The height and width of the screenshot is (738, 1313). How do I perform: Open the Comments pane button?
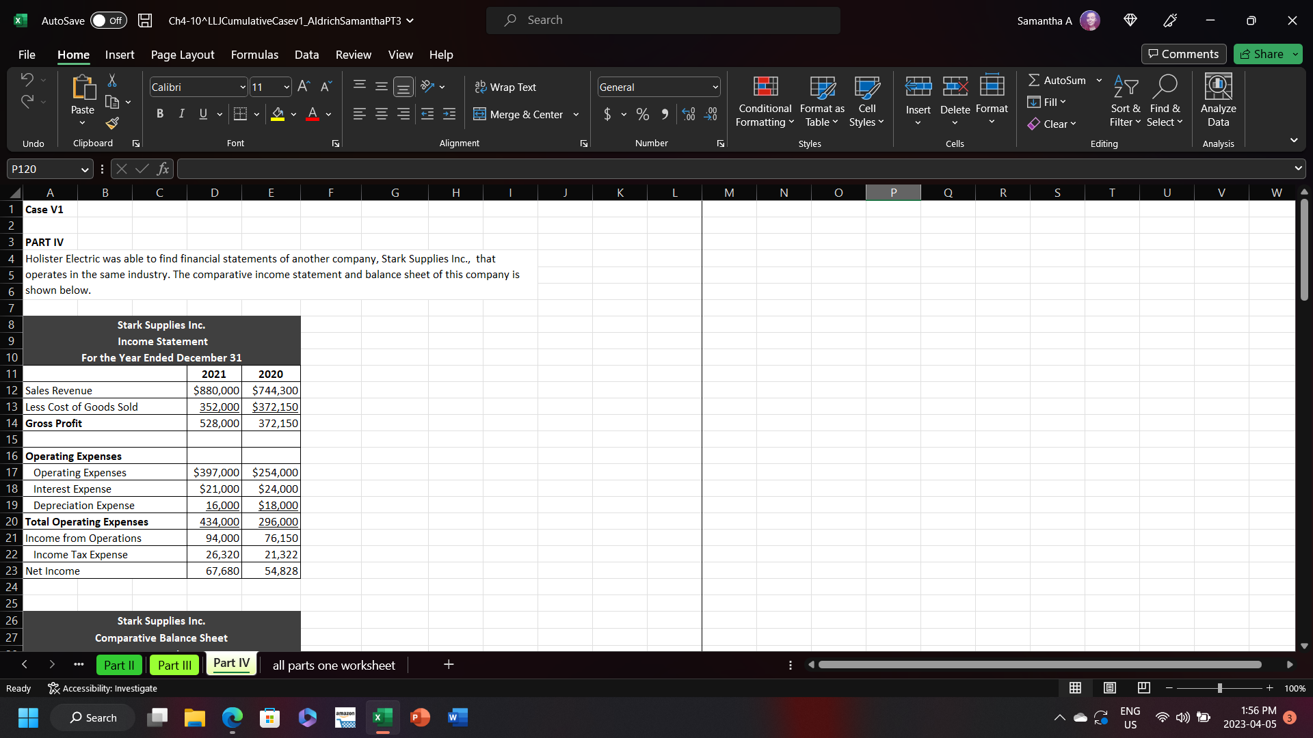click(x=1183, y=54)
